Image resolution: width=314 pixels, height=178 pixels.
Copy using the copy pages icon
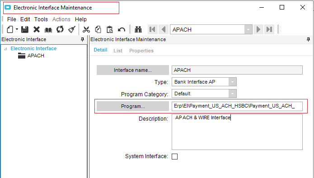(x=98, y=30)
